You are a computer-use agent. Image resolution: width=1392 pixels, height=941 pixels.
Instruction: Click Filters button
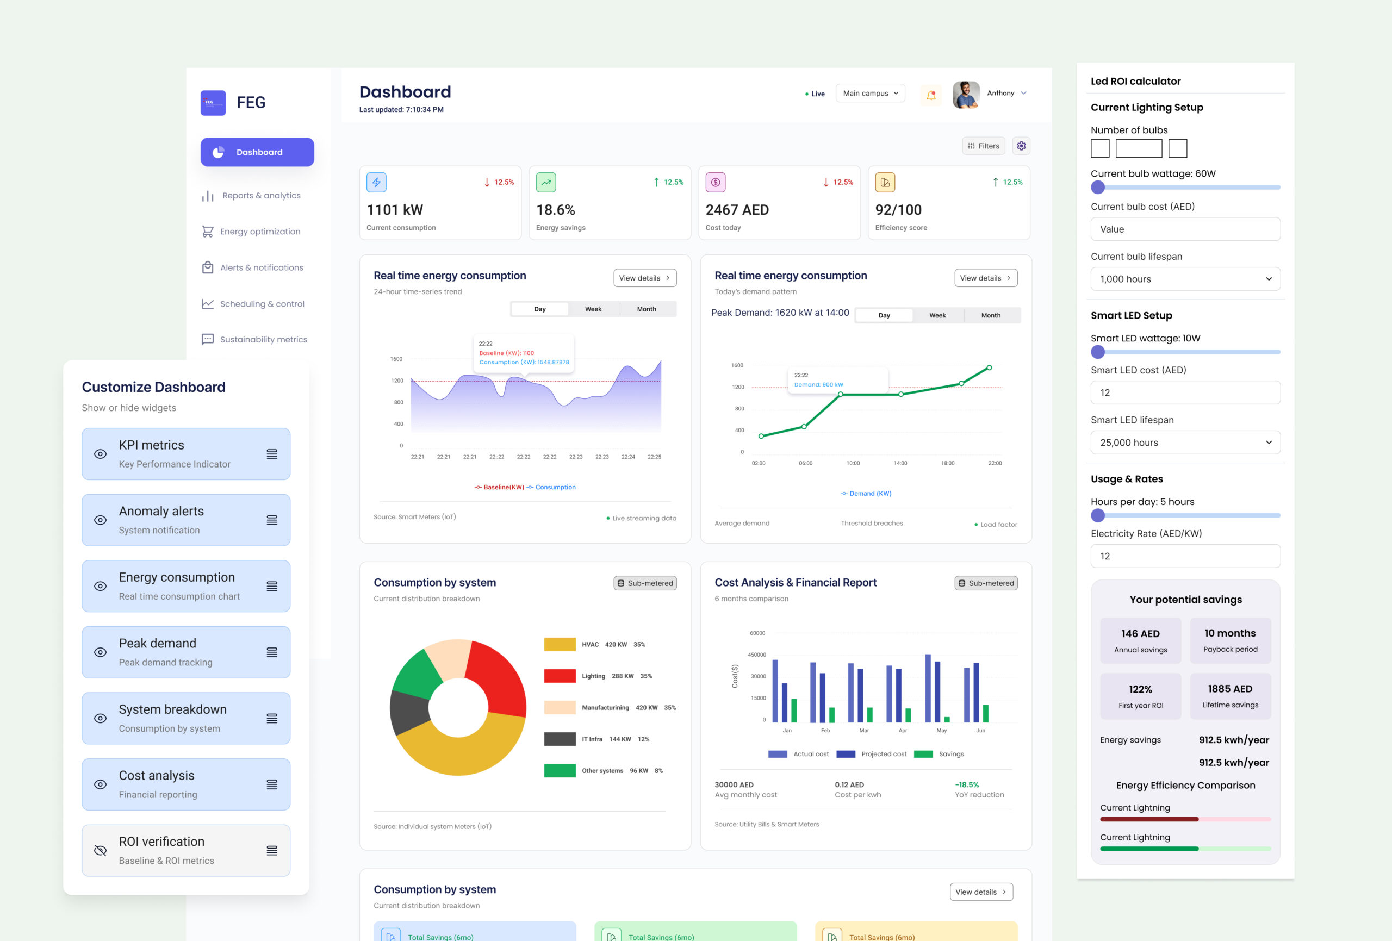coord(983,146)
